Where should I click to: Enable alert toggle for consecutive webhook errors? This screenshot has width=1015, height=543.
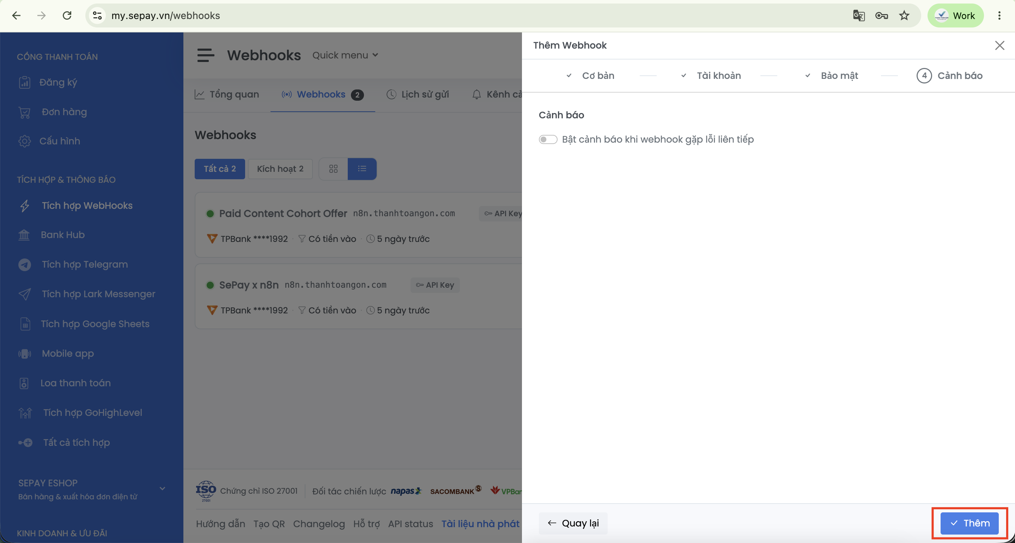(548, 139)
